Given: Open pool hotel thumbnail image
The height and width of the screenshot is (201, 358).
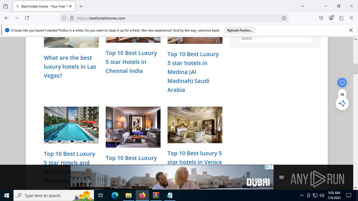Looking at the screenshot, I should pos(71,125).
